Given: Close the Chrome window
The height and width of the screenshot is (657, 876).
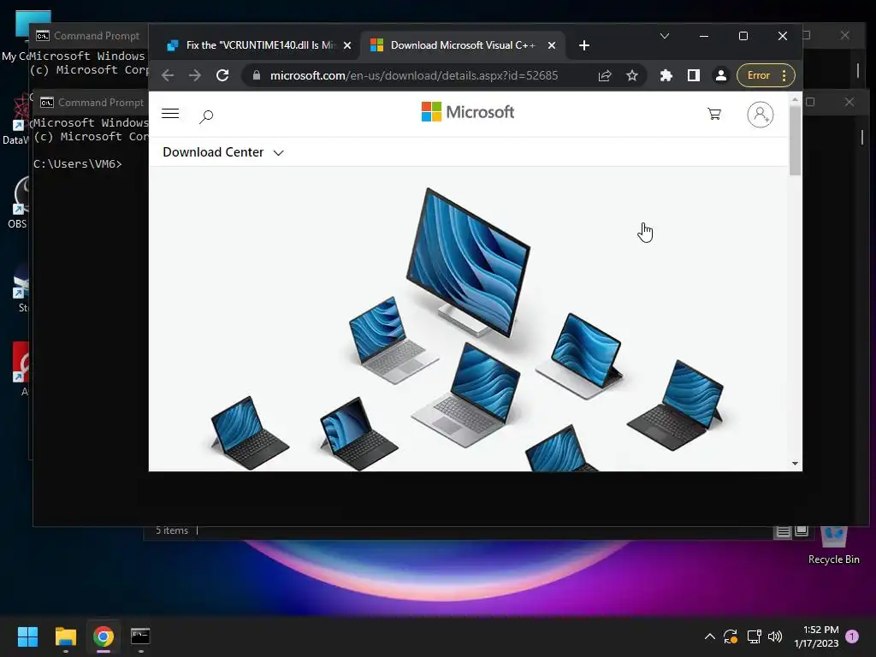Looking at the screenshot, I should click(783, 36).
